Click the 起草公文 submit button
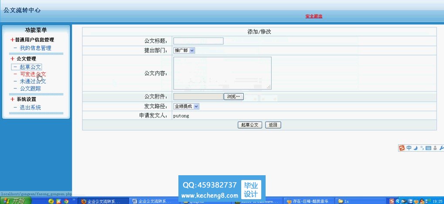Screen dimensions: 444x204 [x=250, y=125]
